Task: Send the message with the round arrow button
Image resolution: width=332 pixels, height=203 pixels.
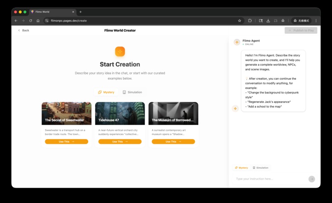Action: (x=311, y=179)
